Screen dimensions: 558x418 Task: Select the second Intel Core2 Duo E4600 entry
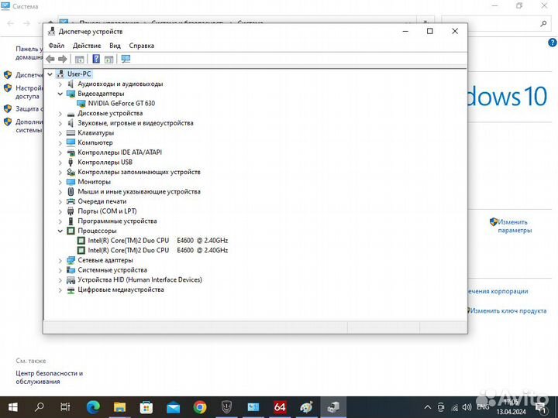(x=157, y=250)
